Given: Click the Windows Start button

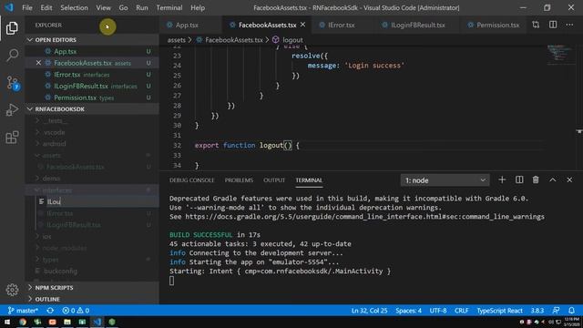Looking at the screenshot, I should [7, 322].
